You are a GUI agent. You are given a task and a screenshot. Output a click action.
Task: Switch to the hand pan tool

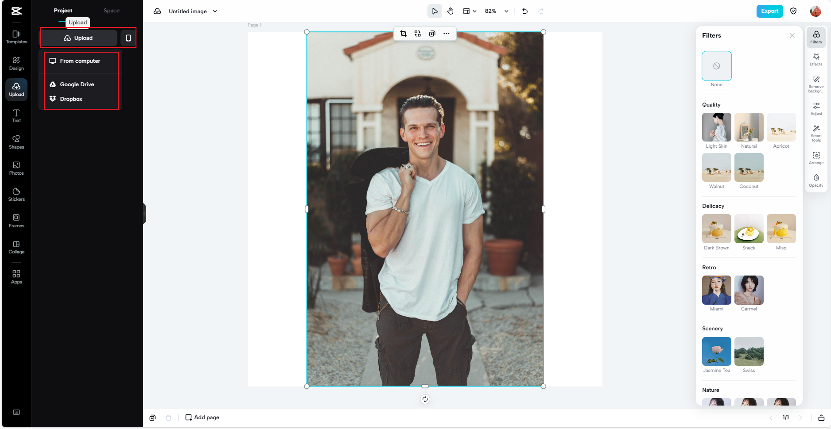tap(450, 11)
